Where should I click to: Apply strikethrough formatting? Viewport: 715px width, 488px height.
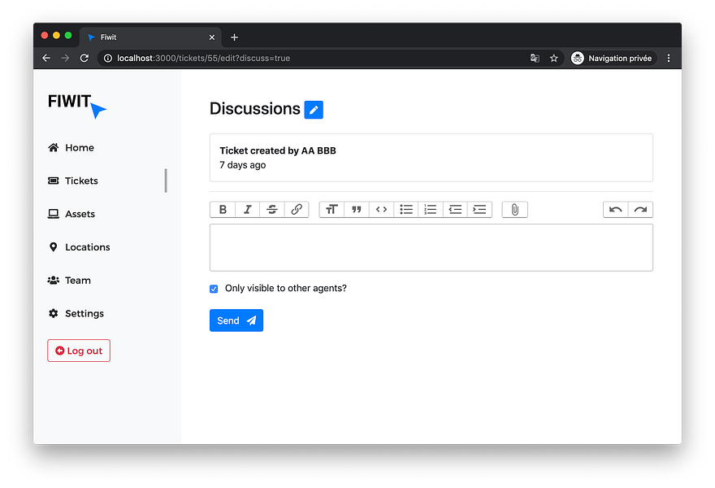click(271, 210)
